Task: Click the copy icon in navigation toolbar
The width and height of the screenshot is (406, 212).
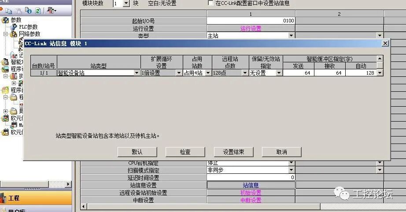Action: click(x=8, y=11)
